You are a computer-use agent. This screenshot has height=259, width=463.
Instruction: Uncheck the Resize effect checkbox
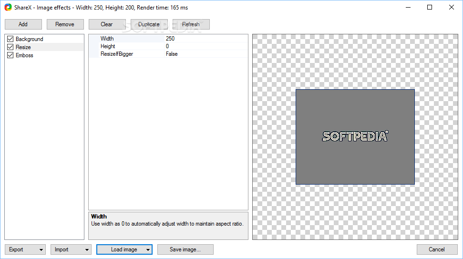click(x=10, y=47)
